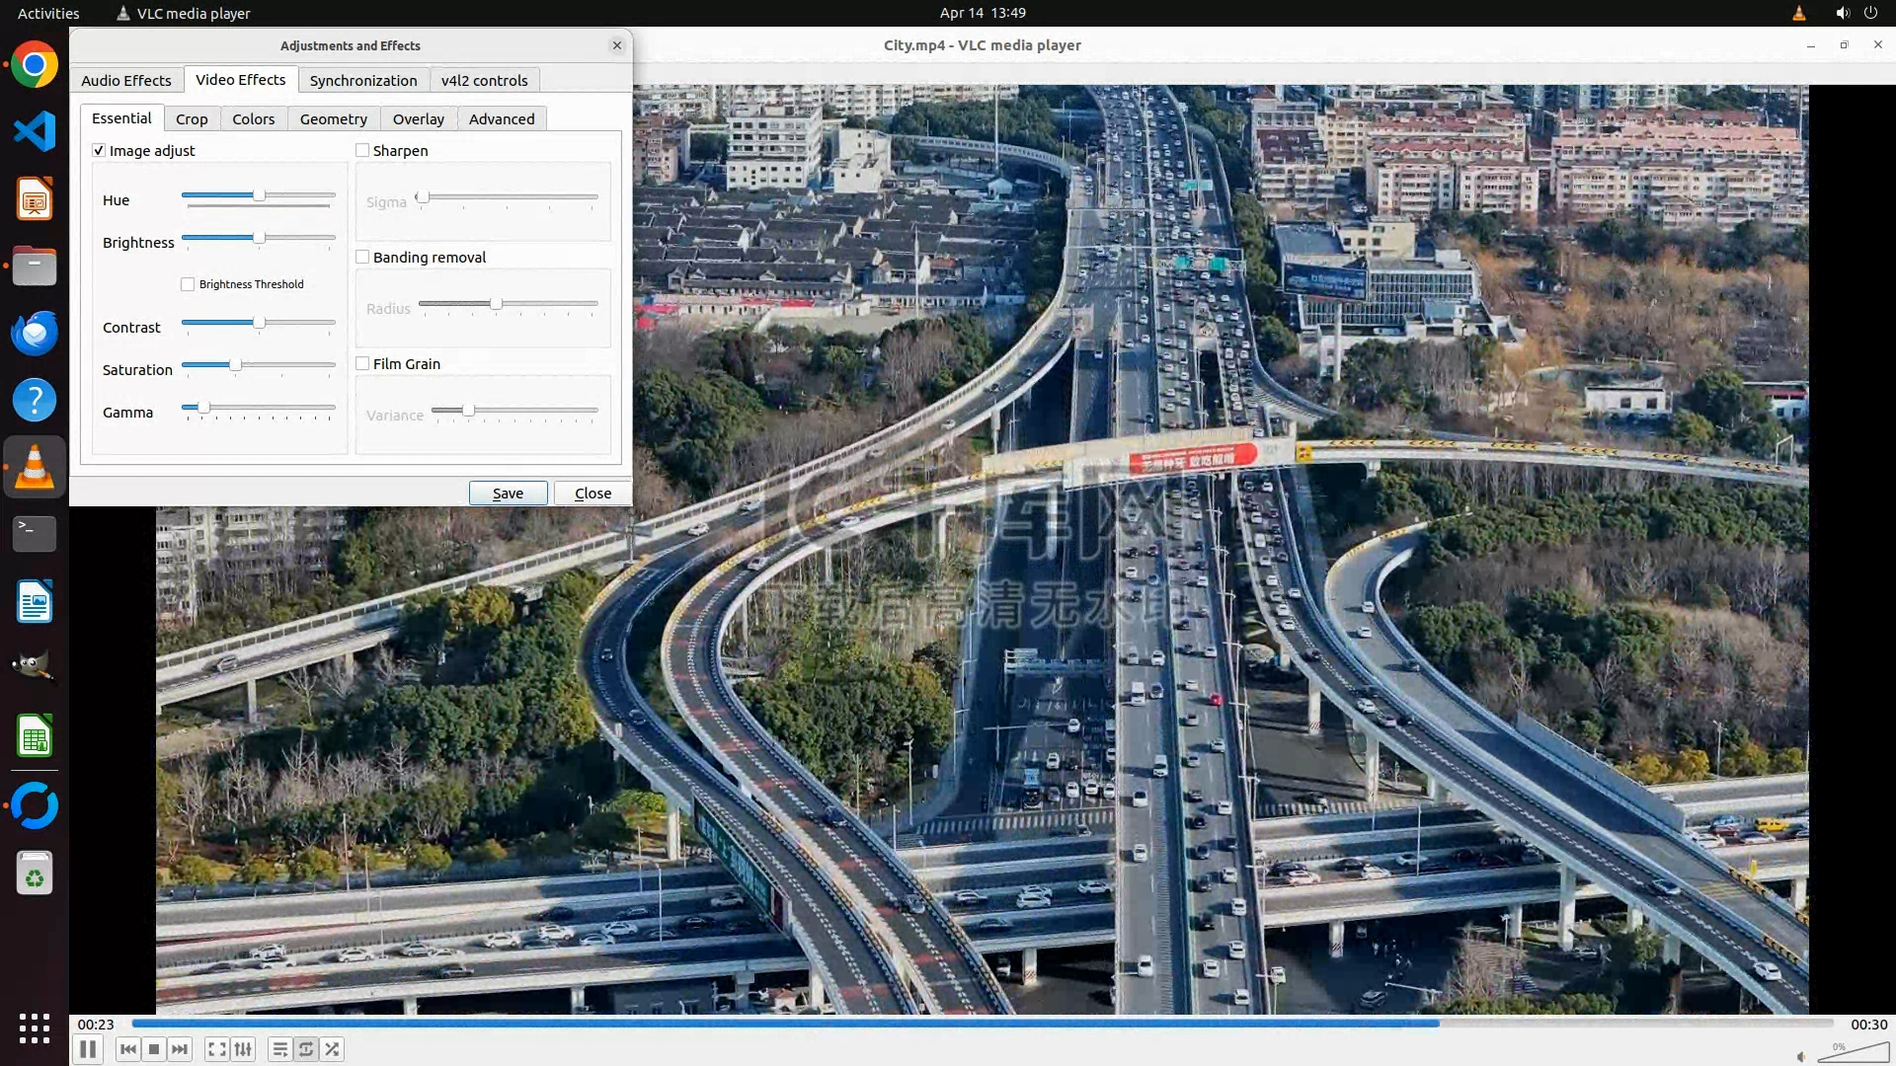1896x1066 pixels.
Task: Open the Colors sub-tab
Action: click(x=253, y=118)
